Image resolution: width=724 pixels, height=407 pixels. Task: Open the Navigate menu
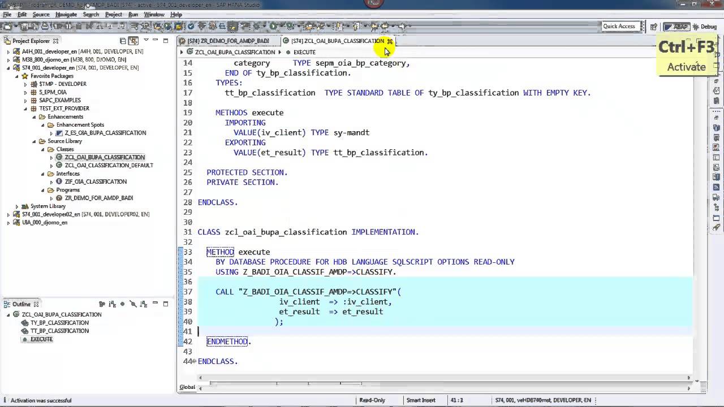[66, 14]
